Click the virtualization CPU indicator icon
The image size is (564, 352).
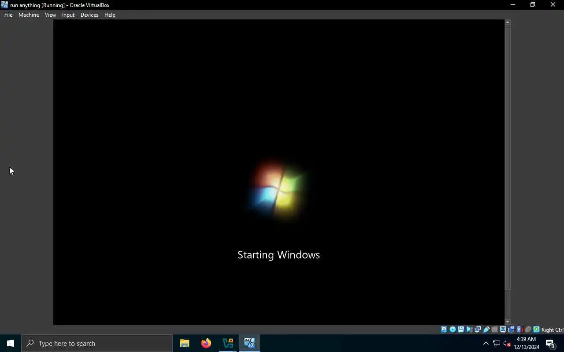tap(519, 330)
